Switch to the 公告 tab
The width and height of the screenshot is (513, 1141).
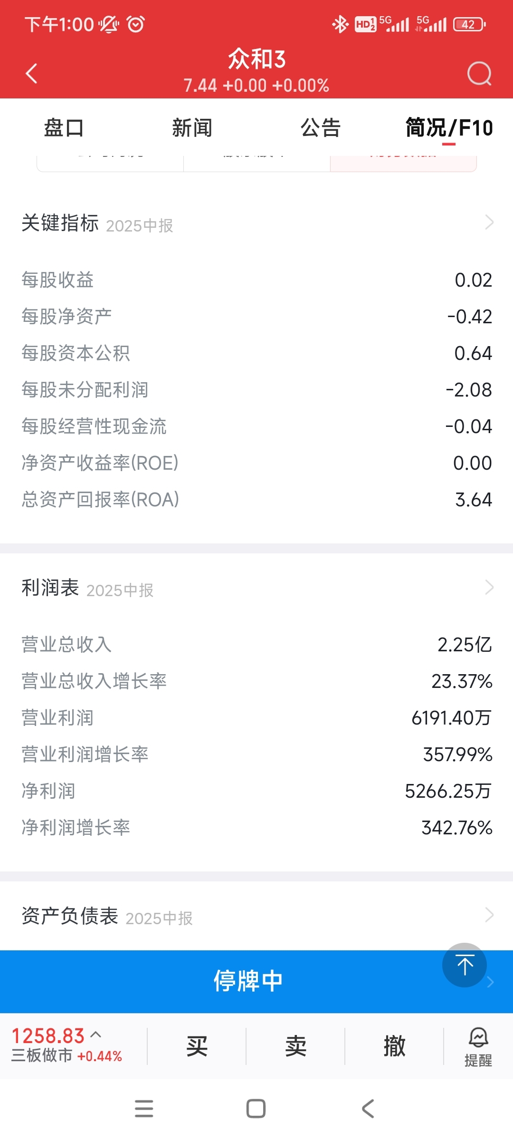[321, 128]
